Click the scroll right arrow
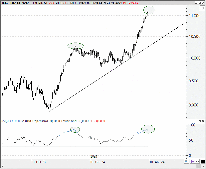 pos(203,166)
